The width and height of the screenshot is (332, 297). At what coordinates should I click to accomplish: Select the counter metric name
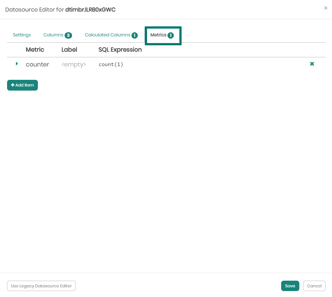(x=37, y=64)
